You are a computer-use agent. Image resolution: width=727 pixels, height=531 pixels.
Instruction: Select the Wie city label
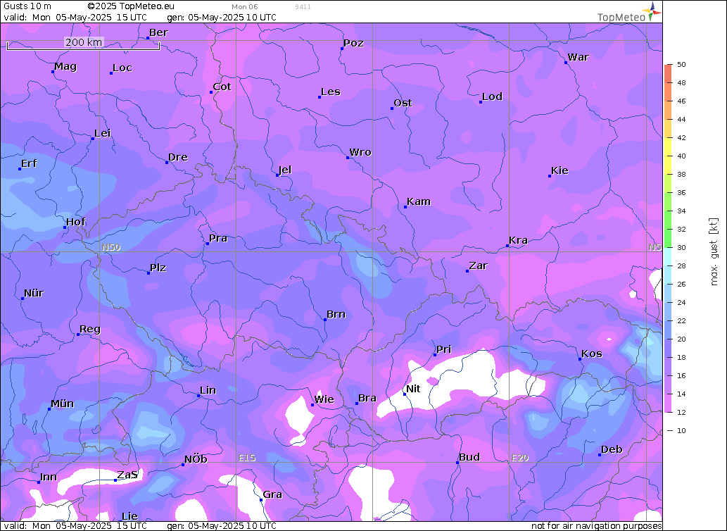324,399
